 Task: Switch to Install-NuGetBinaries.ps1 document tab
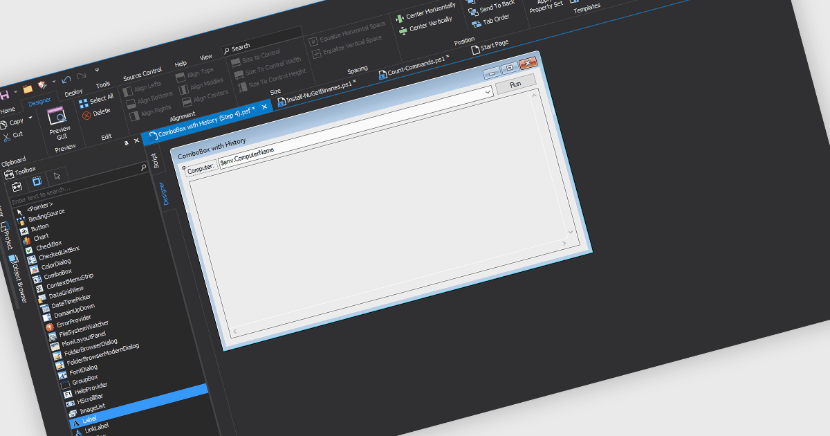tap(317, 91)
